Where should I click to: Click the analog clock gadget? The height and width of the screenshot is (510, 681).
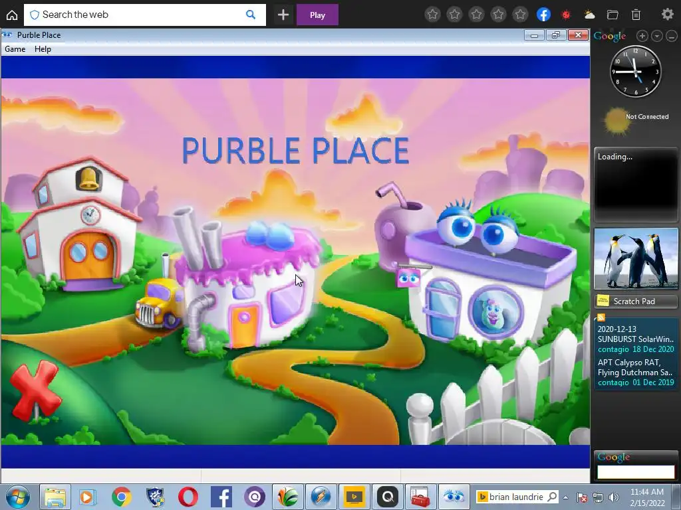pos(636,71)
